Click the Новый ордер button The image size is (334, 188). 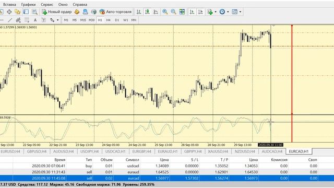57,12
